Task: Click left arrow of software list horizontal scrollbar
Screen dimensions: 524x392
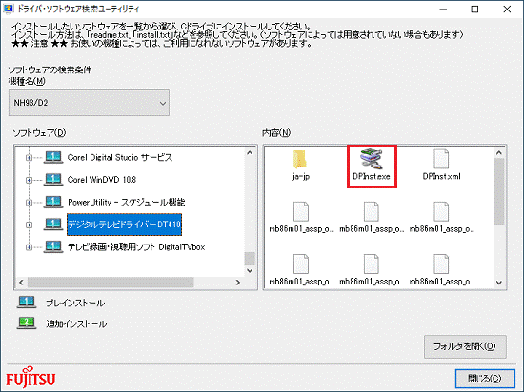Action: pyautogui.click(x=21, y=283)
